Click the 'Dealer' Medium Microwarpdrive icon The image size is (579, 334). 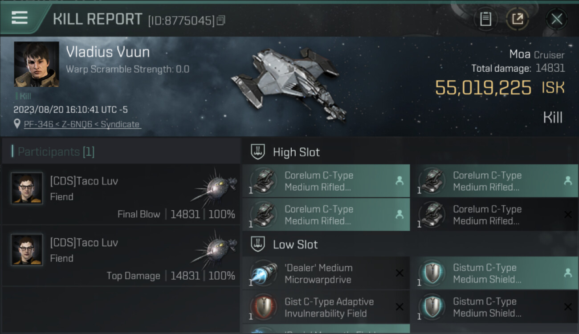point(263,273)
